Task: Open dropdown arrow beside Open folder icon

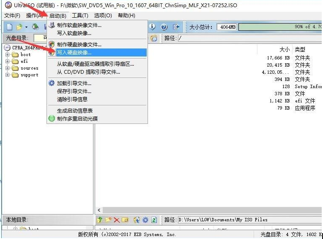Action: click(x=26, y=27)
